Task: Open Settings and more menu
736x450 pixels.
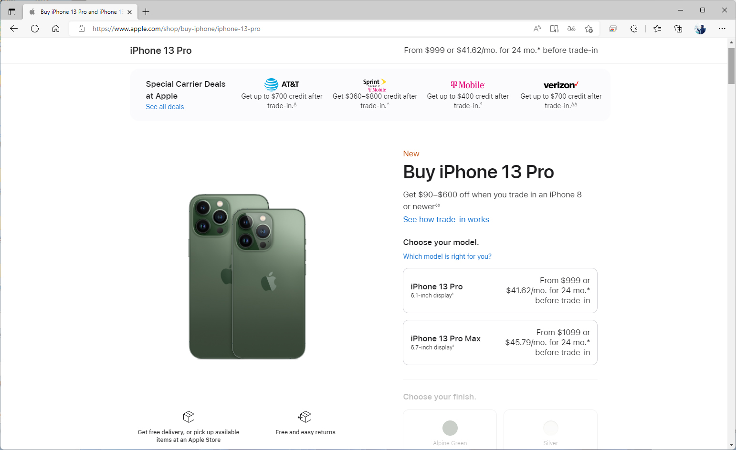Action: point(722,29)
